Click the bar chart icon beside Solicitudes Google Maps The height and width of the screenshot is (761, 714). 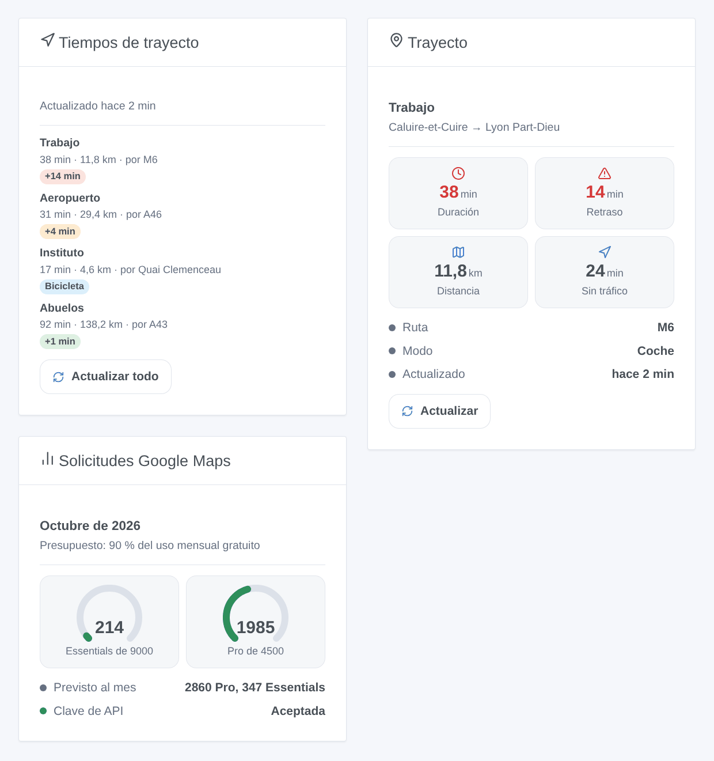coord(48,459)
